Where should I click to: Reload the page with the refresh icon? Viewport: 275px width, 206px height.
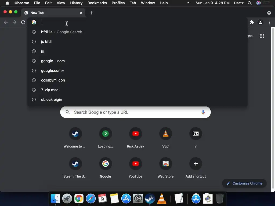tap(23, 22)
